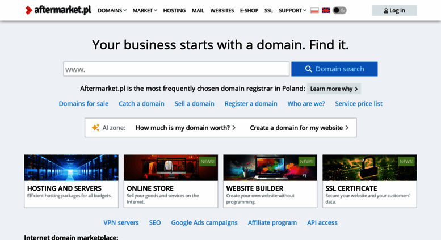441x240 pixels.
Task: Switch language to English flag
Action: [326, 10]
